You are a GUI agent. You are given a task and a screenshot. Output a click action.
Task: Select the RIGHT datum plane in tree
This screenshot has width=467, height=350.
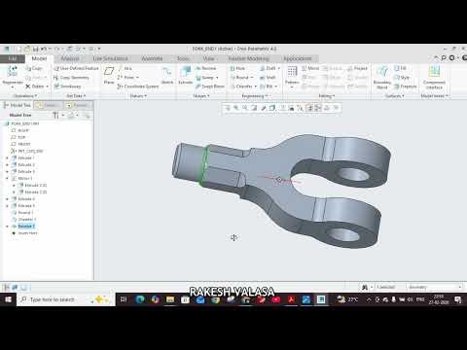[x=20, y=130]
